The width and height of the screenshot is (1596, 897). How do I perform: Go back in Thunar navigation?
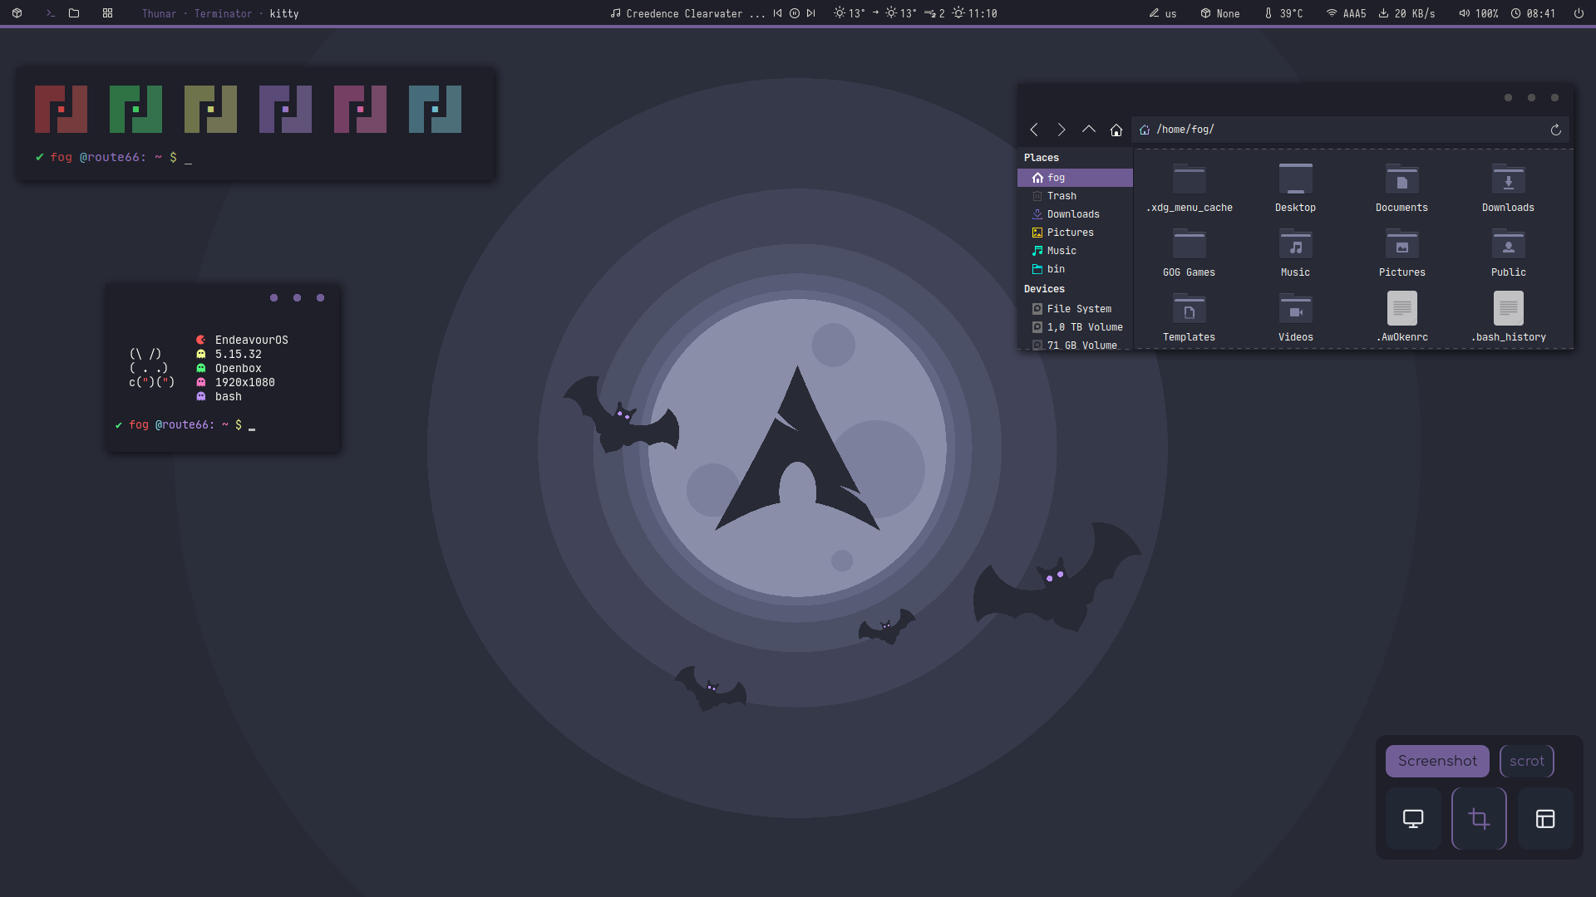[x=1034, y=130]
